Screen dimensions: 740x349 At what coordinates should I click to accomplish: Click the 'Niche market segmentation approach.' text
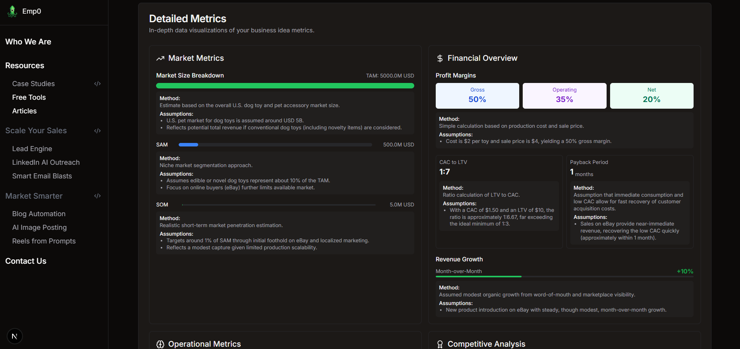[x=206, y=166]
